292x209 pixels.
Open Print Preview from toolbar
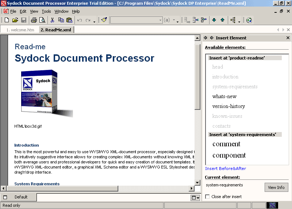pyautogui.click(x=42, y=20)
